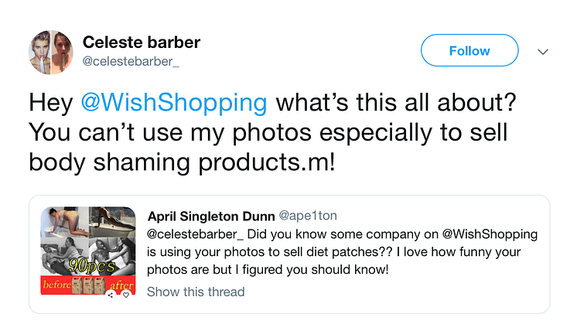Open @celestebarber_ mention in the quoted tweet
This screenshot has height=324, width=577.
click(195, 234)
